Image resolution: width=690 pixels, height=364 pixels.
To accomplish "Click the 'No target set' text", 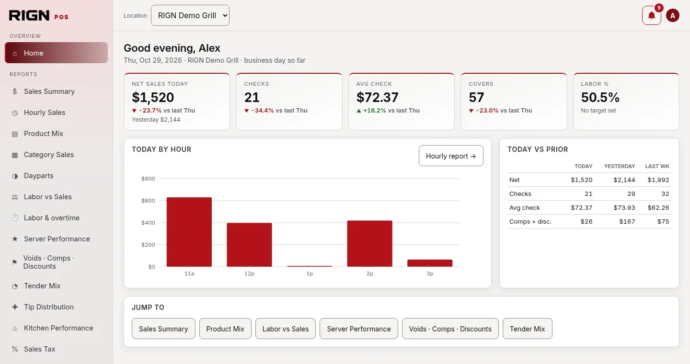I will (x=598, y=111).
